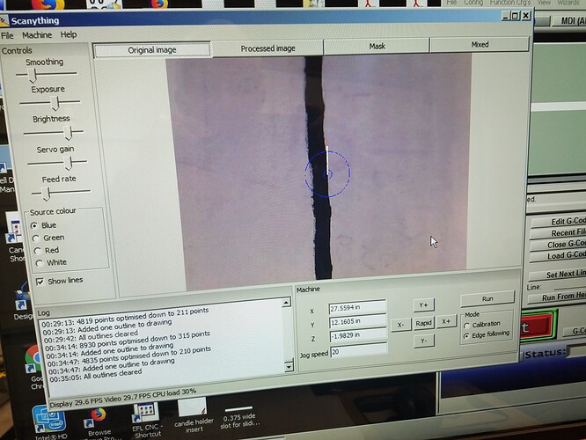Open the Intel HD desktop shortcut
Viewport: 586px width, 440px height.
click(49, 422)
